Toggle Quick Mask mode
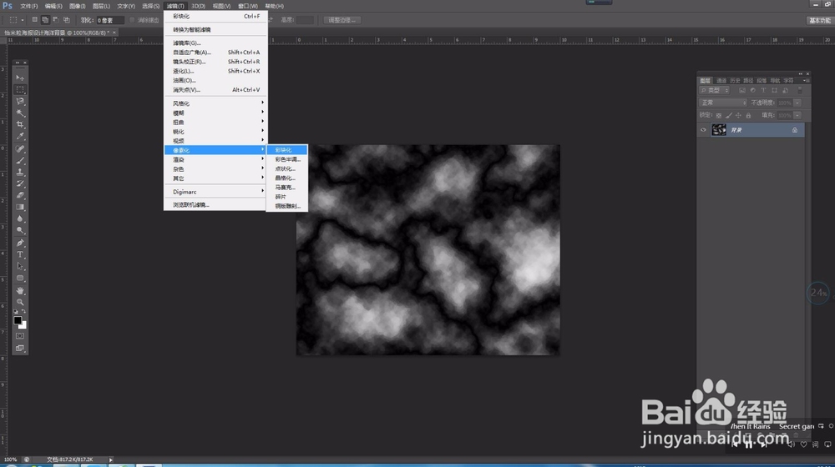The width and height of the screenshot is (835, 467). (x=20, y=336)
